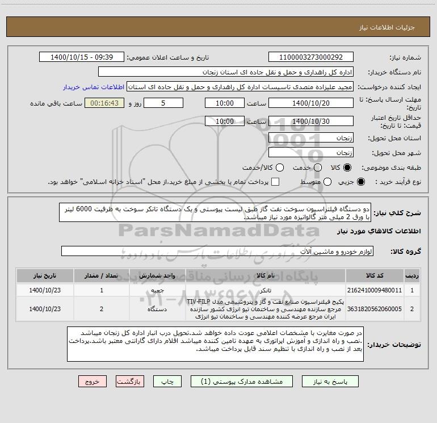
Task: Click the تانکر item name cell
Action: click(x=266, y=290)
